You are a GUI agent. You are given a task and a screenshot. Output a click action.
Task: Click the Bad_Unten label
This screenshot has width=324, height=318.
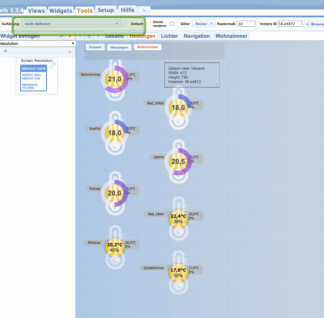pyautogui.click(x=155, y=103)
